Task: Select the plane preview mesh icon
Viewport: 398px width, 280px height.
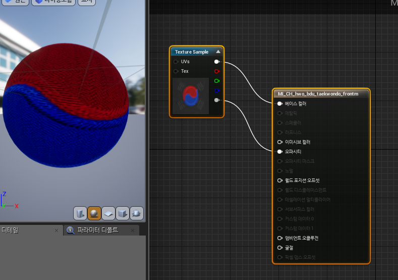Action: coord(108,213)
